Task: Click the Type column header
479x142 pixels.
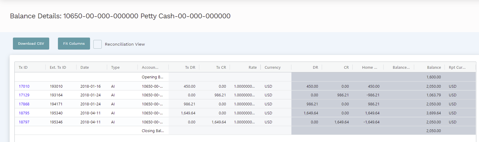Action: [115, 68]
